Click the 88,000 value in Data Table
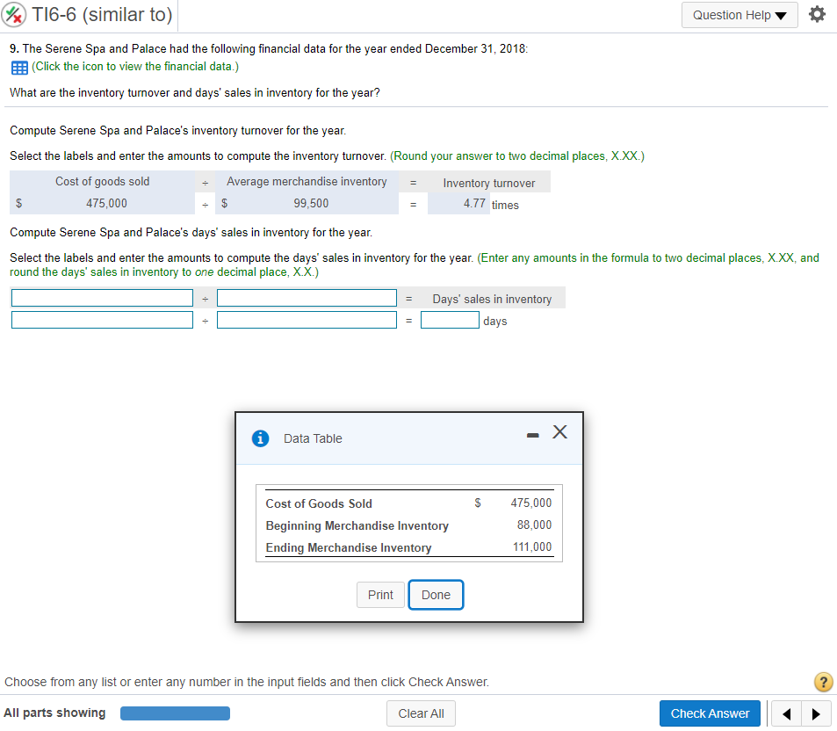 click(x=534, y=525)
